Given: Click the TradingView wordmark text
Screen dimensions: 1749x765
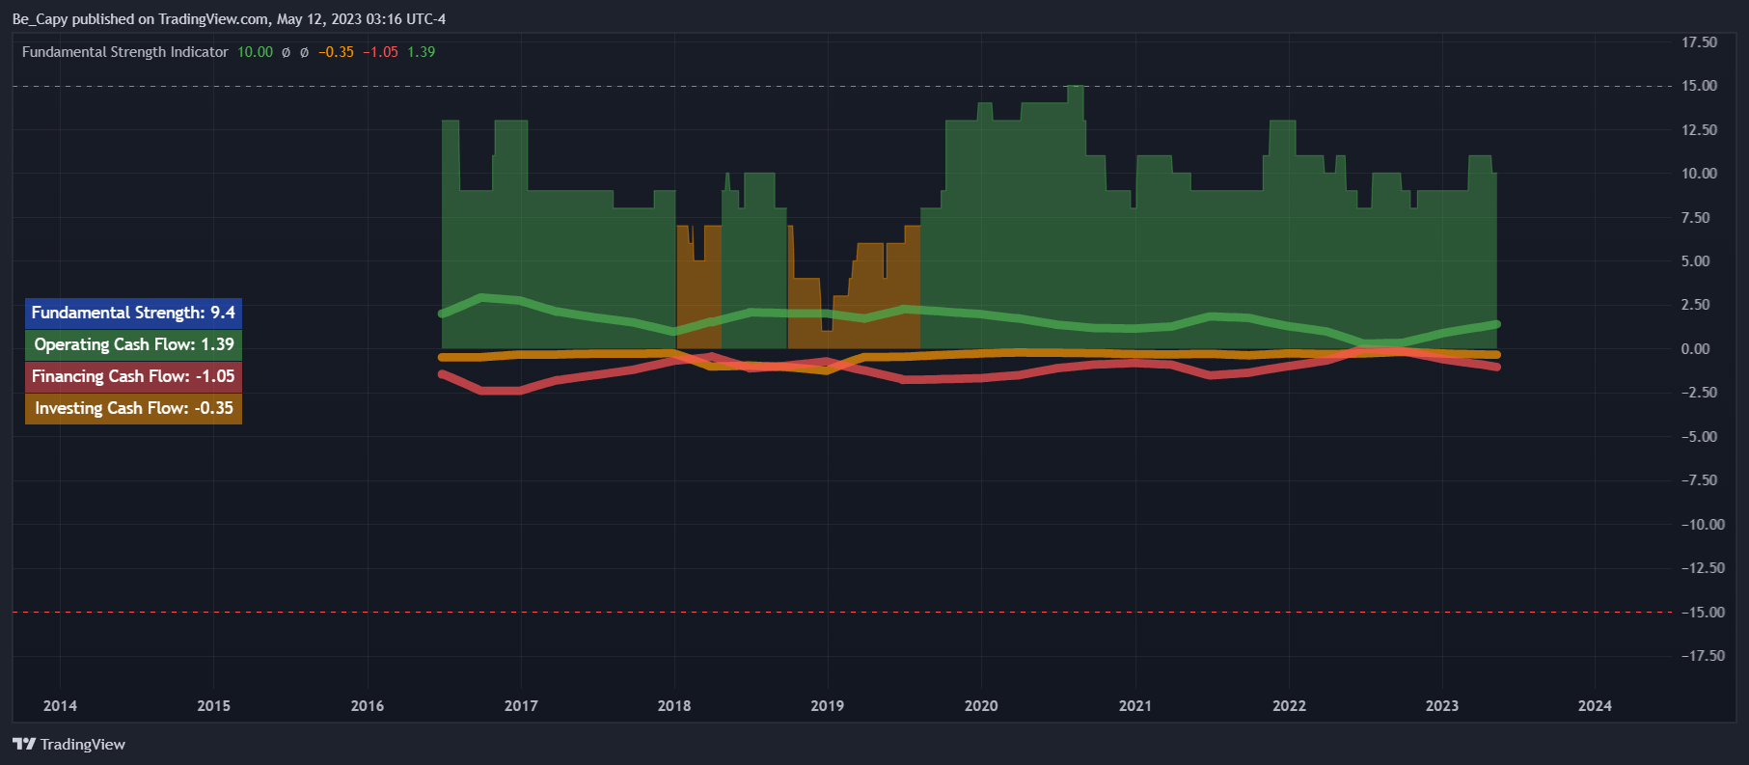Looking at the screenshot, I should (x=83, y=744).
